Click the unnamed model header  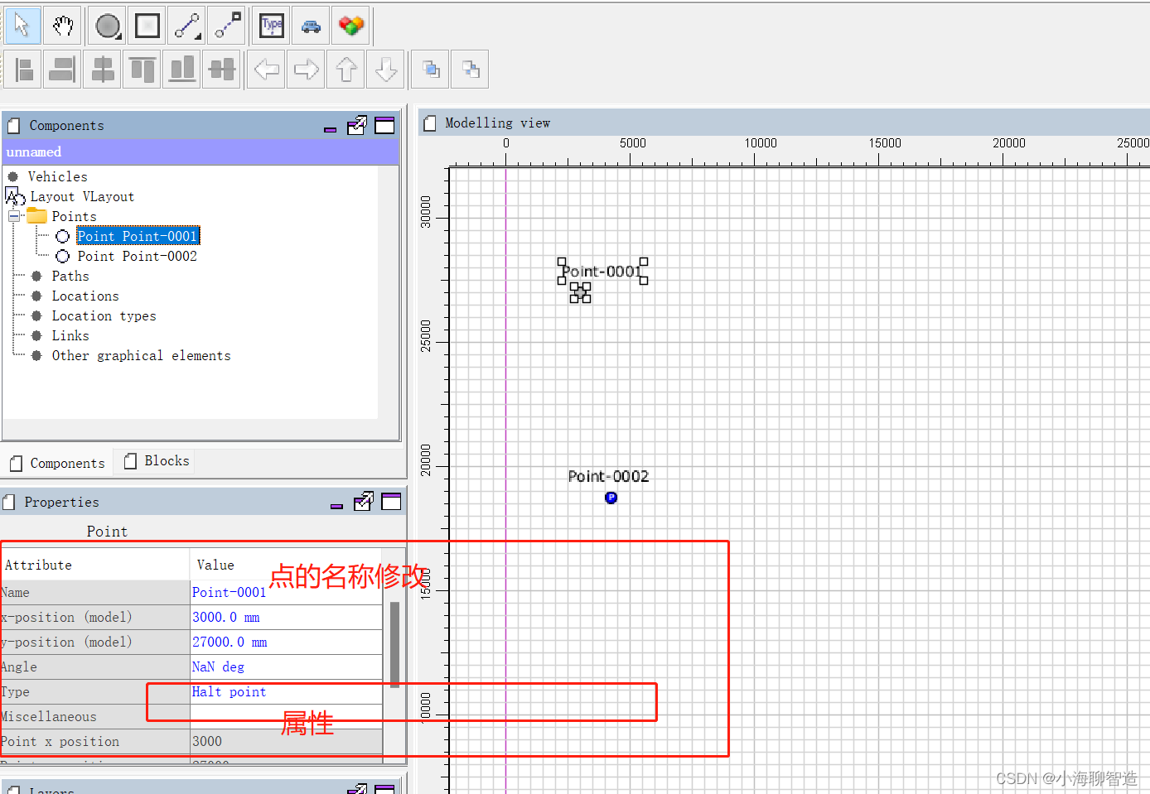[200, 152]
